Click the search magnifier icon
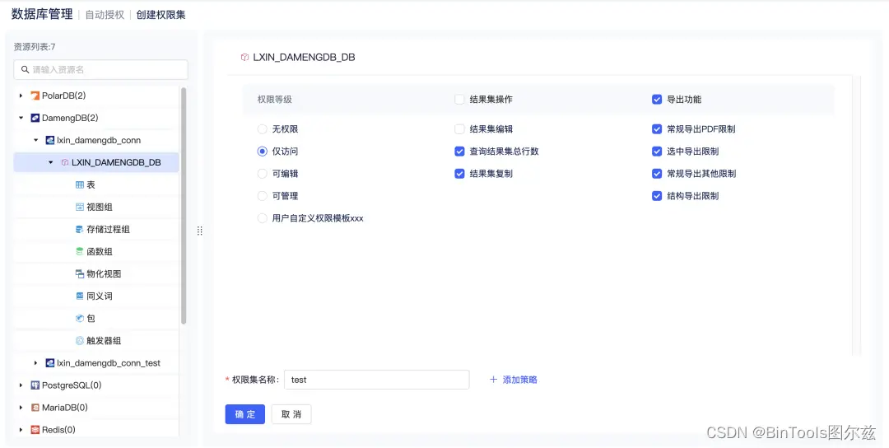The image size is (889, 448). (25, 70)
